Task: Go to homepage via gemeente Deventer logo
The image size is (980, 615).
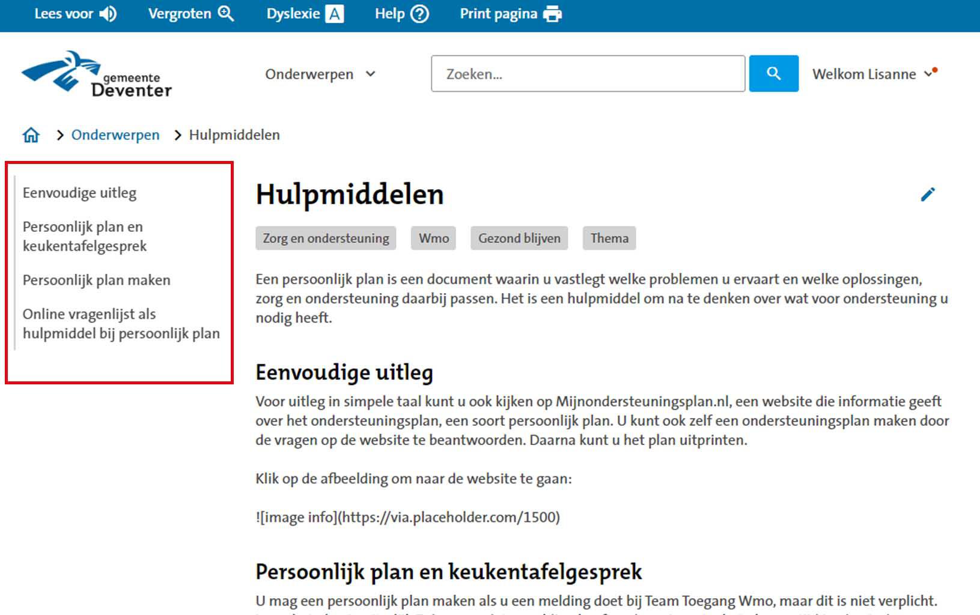Action: [x=97, y=74]
